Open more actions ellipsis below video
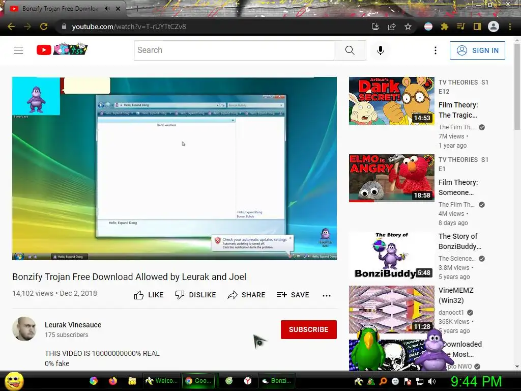Screen dimensions: 521x391 327,295
